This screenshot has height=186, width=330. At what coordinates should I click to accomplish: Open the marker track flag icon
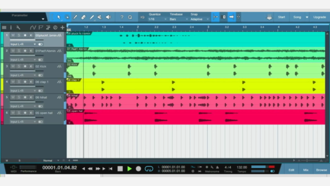click(x=41, y=27)
